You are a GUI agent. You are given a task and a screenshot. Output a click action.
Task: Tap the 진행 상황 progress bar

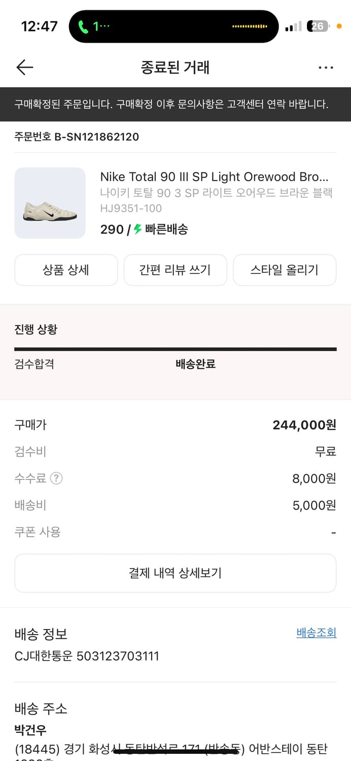(175, 349)
